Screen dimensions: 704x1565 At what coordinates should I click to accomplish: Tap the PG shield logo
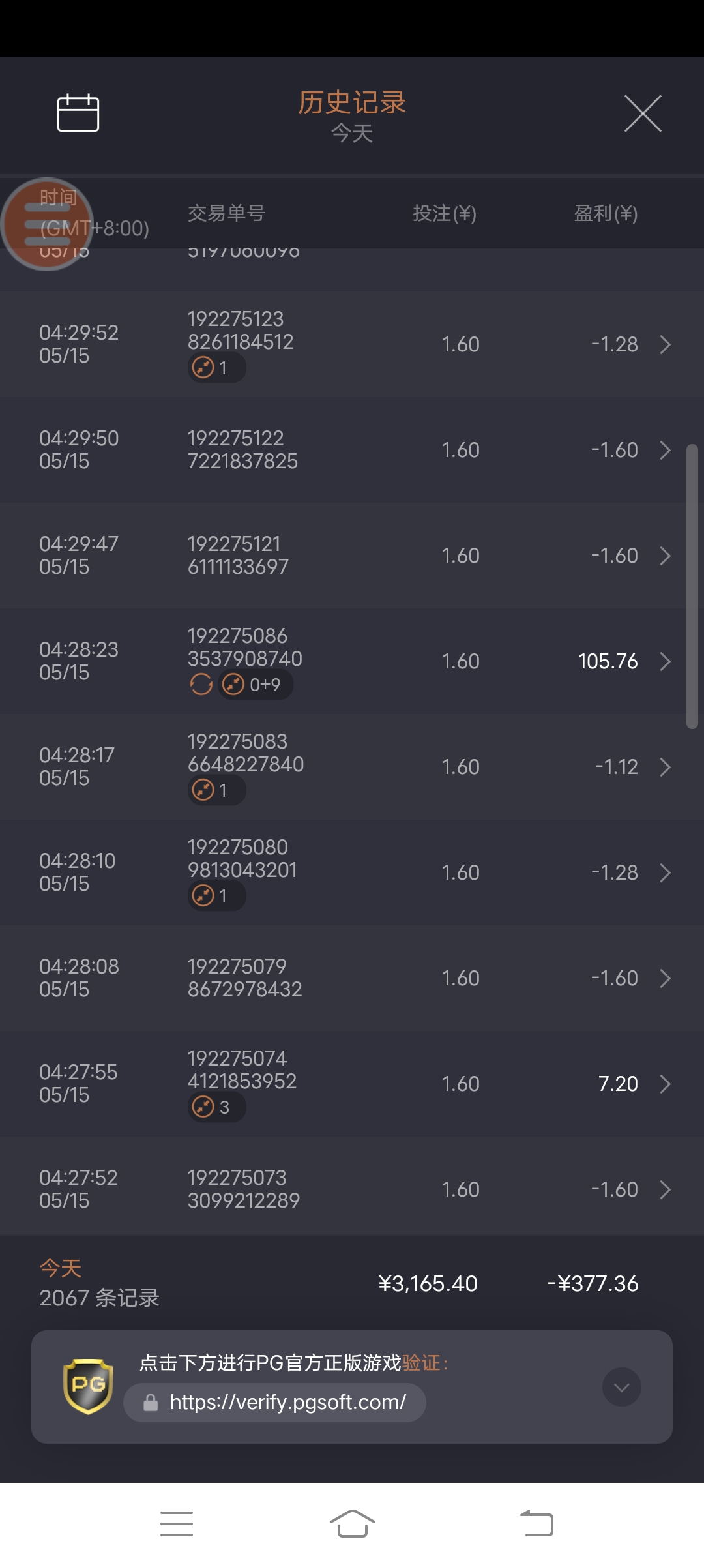point(88,1386)
